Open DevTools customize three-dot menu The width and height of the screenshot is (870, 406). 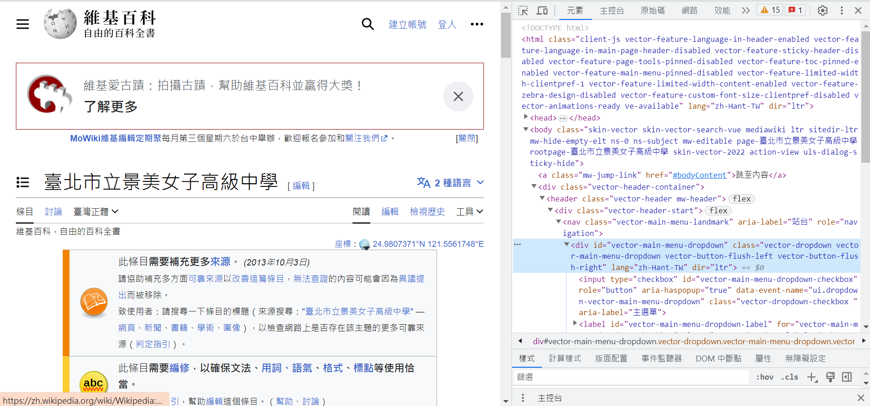pos(841,10)
